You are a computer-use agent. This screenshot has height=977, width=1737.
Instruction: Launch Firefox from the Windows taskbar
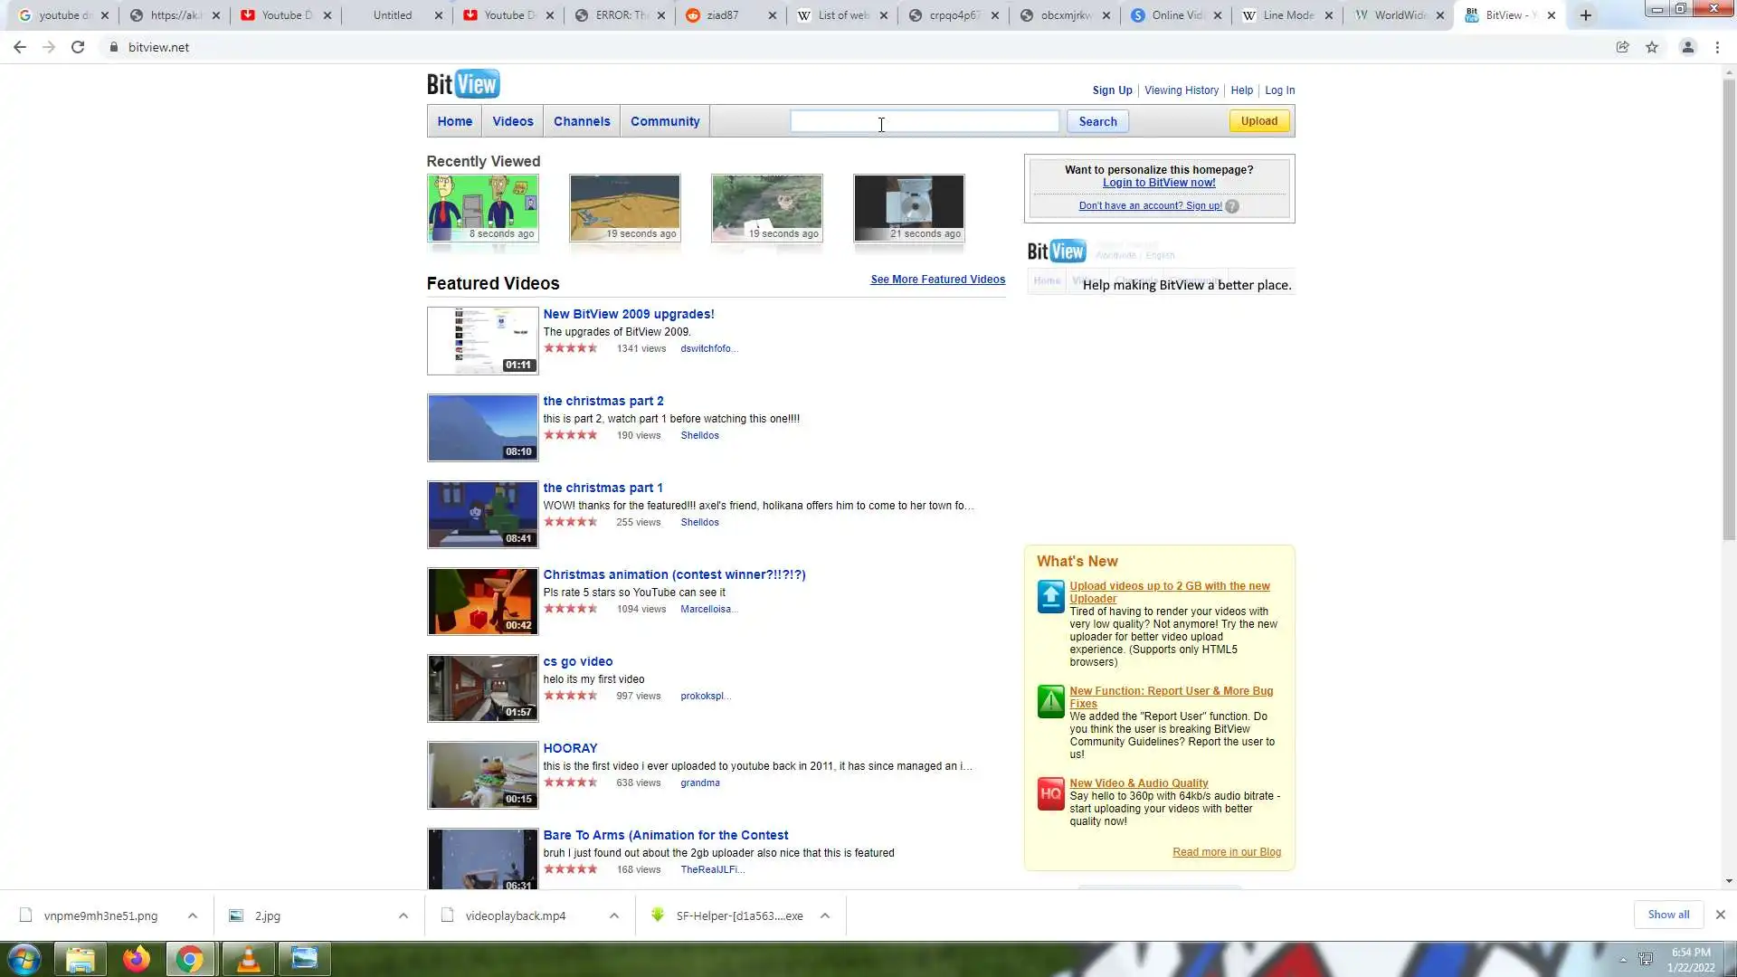pyautogui.click(x=137, y=959)
